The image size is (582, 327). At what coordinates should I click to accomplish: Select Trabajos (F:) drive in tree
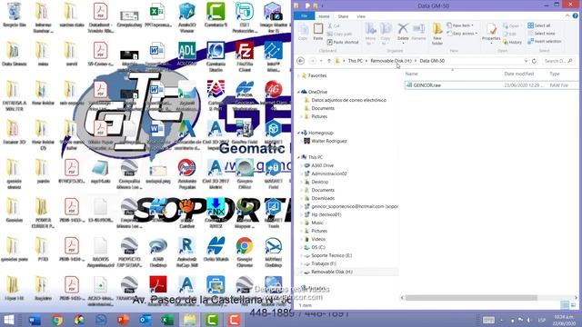324,264
